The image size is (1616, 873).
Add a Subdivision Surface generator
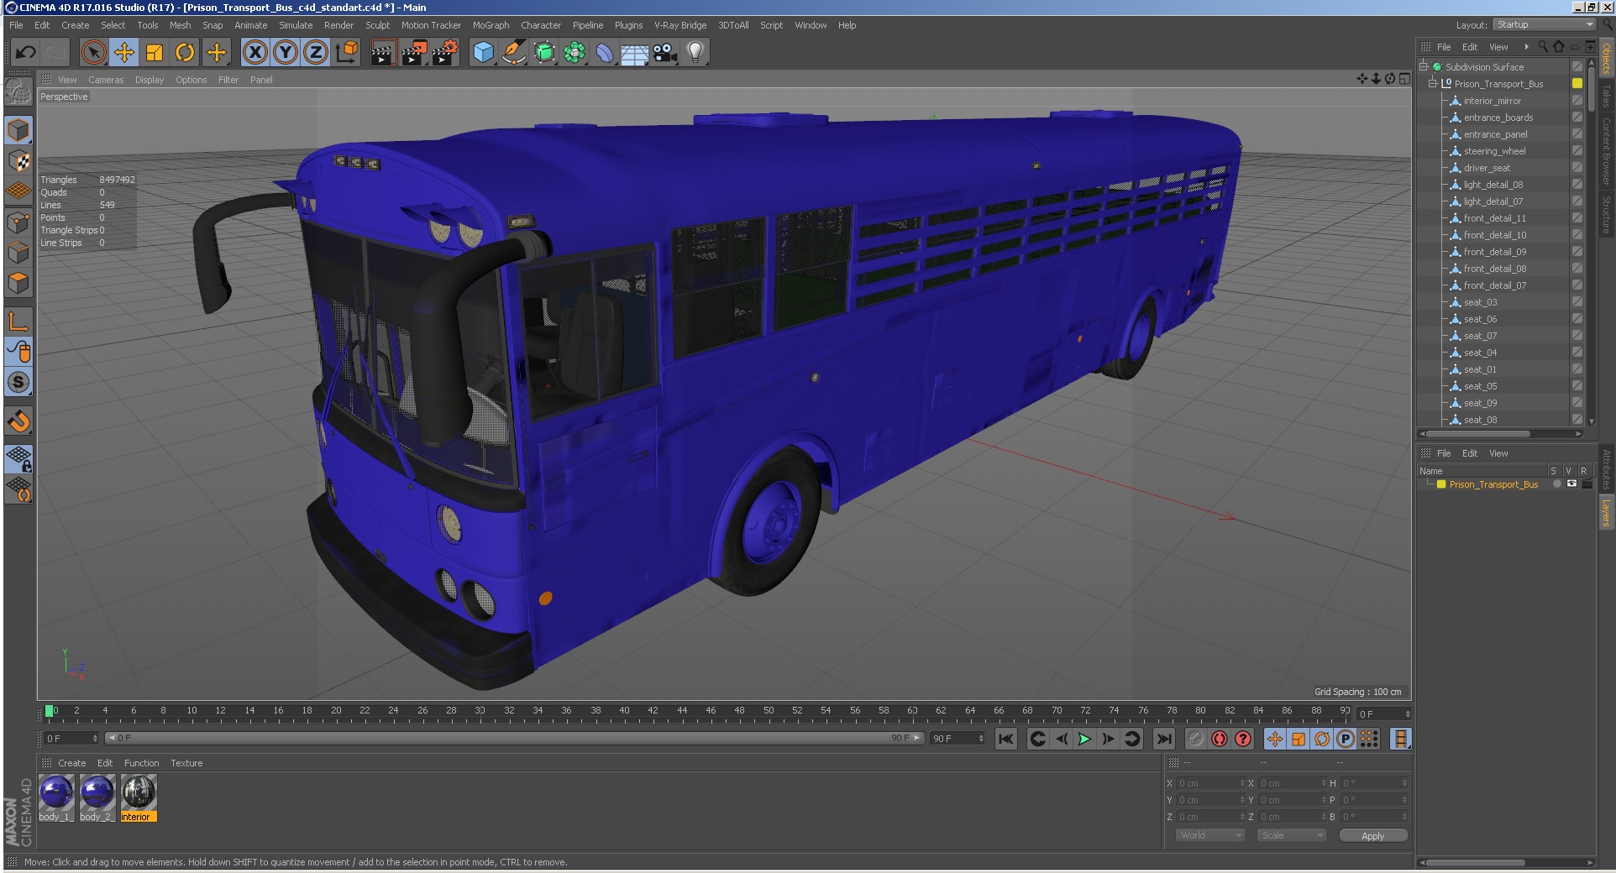click(544, 53)
